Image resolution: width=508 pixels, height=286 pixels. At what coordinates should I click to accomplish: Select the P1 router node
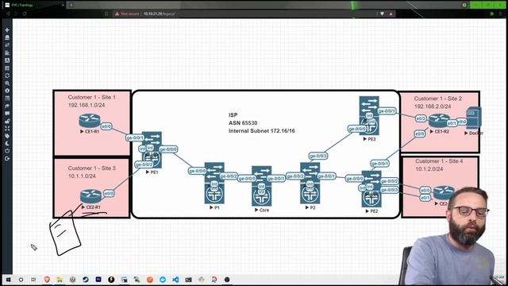coord(214,184)
